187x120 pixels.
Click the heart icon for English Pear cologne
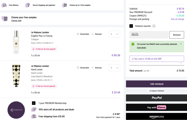78,34
